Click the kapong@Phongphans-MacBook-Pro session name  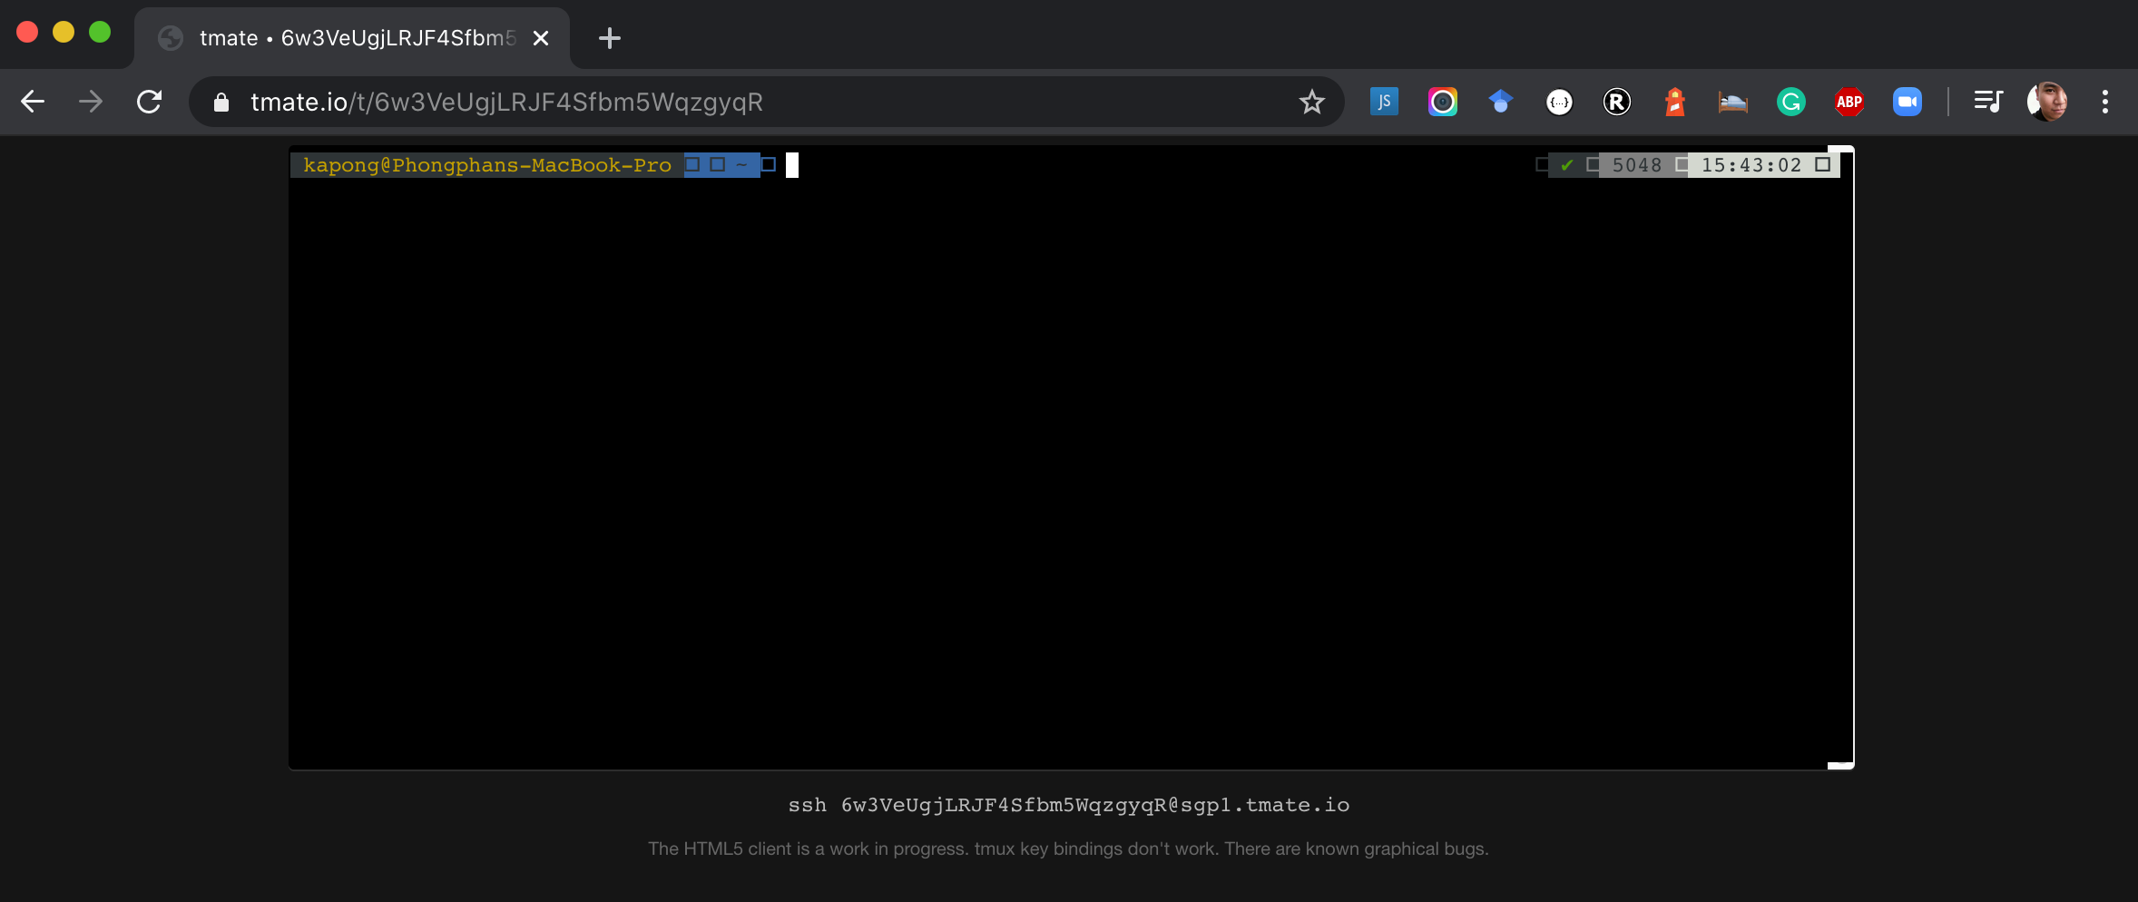tap(487, 164)
